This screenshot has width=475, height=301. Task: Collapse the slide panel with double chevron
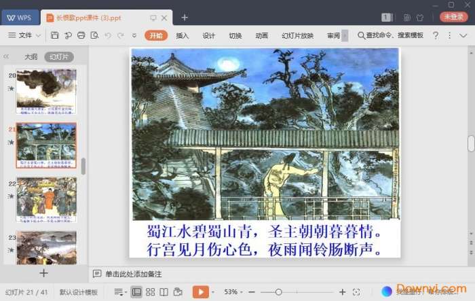tap(6, 56)
